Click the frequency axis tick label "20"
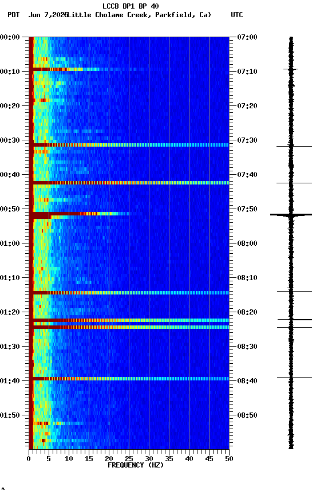This screenshot has width=316, height=495. coord(109,459)
